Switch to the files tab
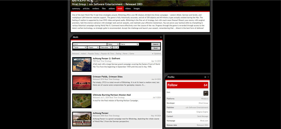This screenshot has width=281, height=129. click(104, 9)
